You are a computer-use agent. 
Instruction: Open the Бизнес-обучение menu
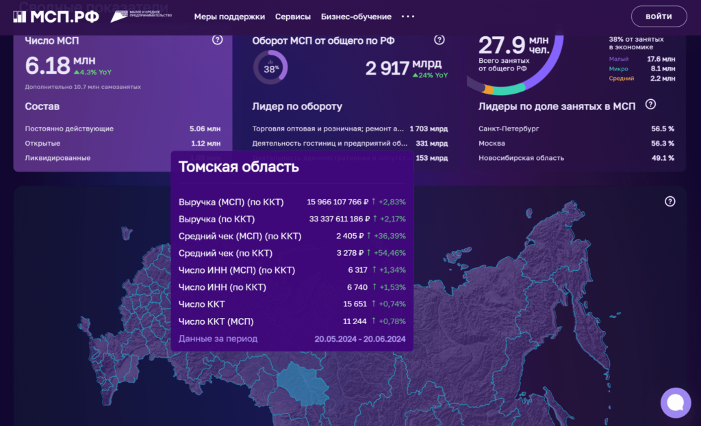[356, 16]
